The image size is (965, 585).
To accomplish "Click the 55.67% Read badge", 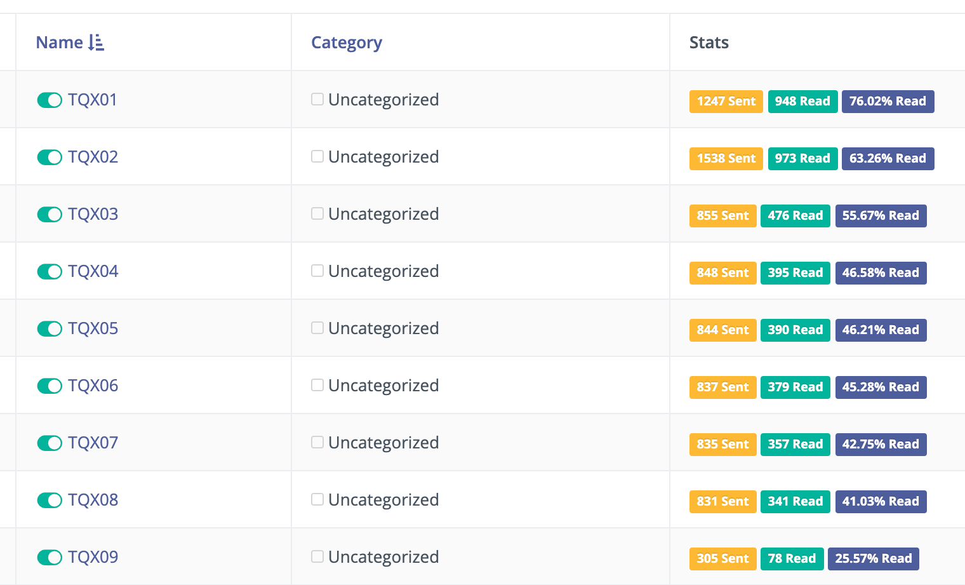I will click(x=881, y=216).
